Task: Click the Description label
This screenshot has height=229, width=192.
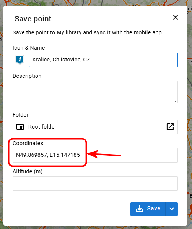Action: point(27,76)
